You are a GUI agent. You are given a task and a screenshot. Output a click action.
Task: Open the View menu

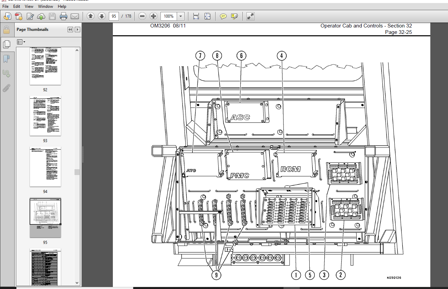click(x=29, y=6)
